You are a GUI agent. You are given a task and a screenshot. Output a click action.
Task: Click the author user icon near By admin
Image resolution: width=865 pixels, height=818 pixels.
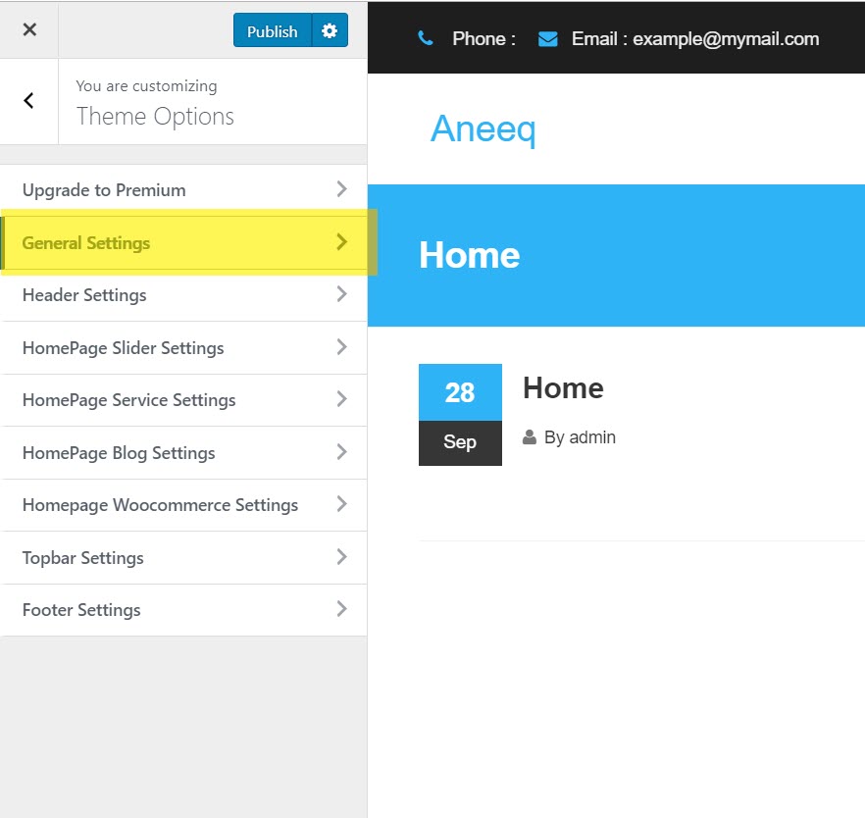(529, 437)
